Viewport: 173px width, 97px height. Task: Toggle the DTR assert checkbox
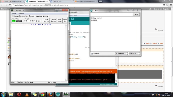coord(29,21)
